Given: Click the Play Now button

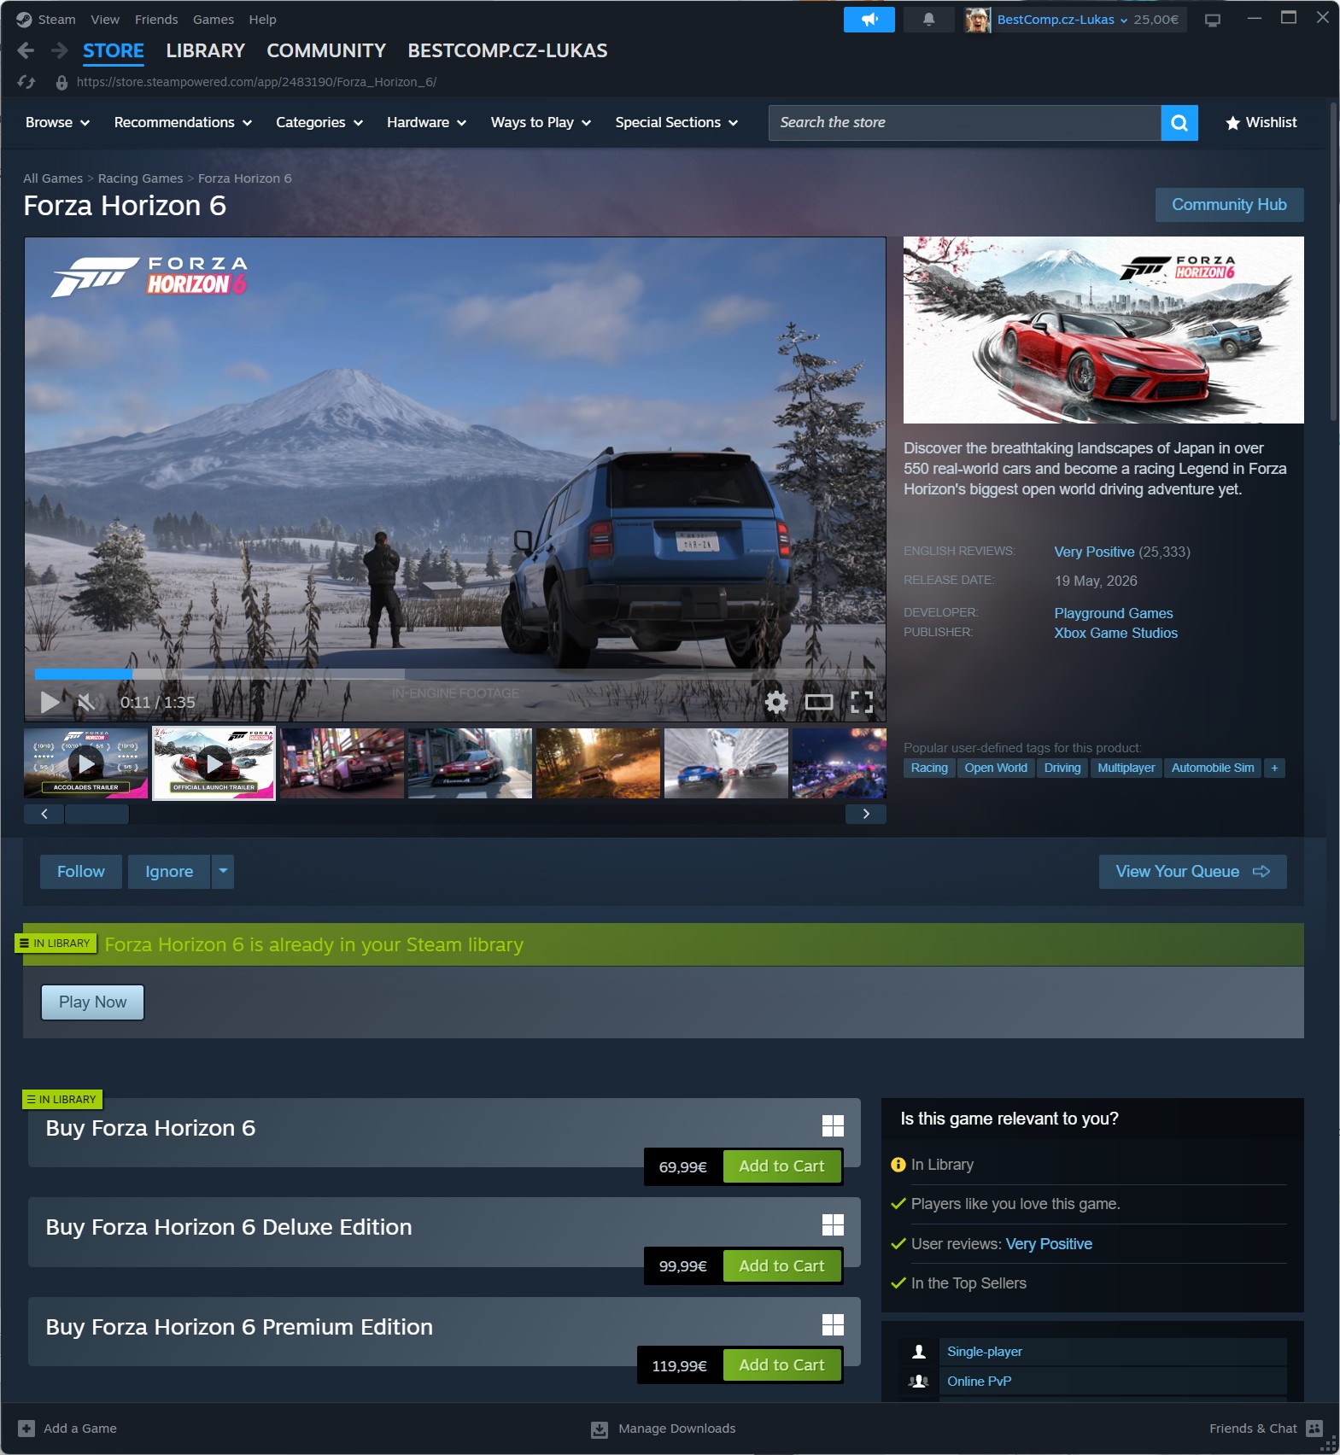Looking at the screenshot, I should (92, 1002).
